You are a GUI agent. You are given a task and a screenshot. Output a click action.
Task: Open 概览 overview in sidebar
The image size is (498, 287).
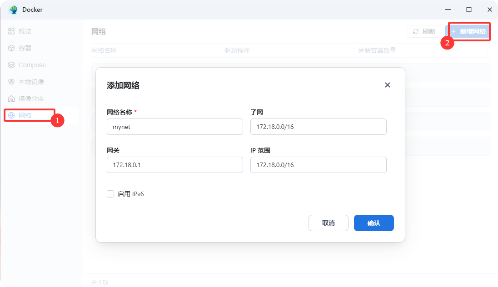coord(25,31)
